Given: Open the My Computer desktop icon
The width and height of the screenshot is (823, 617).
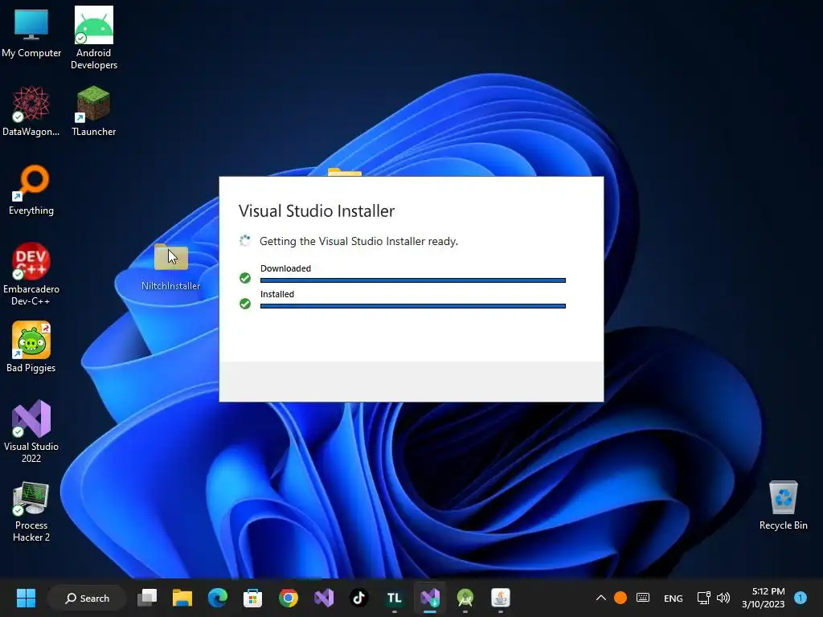Looking at the screenshot, I should click(31, 32).
